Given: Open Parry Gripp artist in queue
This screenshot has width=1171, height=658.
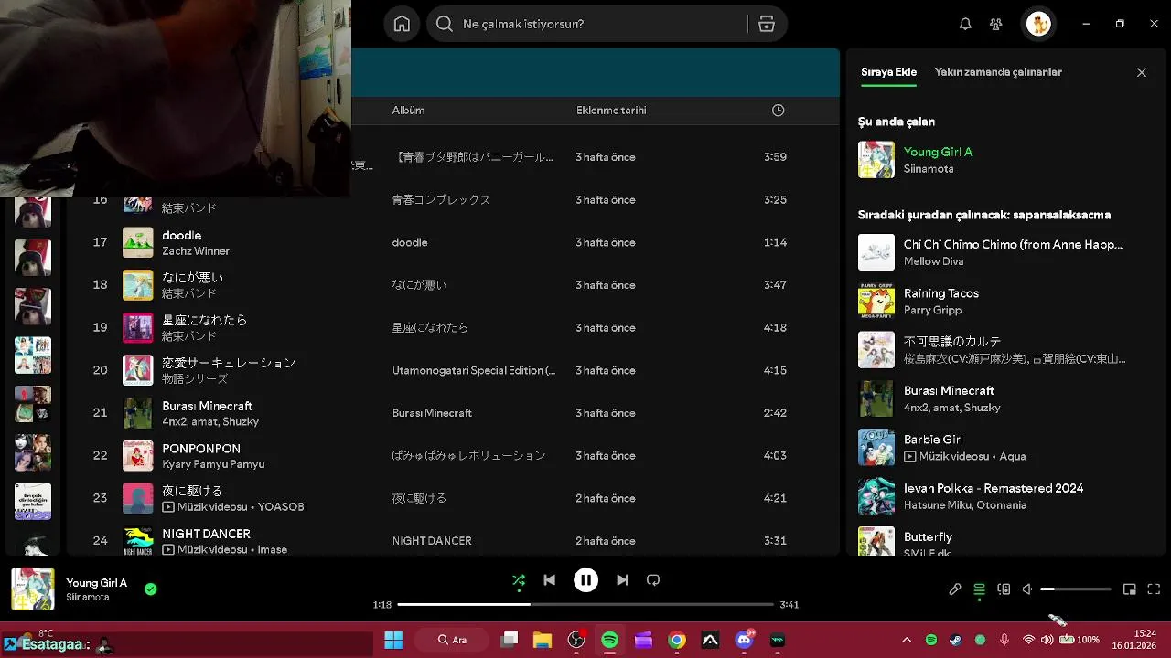Looking at the screenshot, I should [932, 310].
